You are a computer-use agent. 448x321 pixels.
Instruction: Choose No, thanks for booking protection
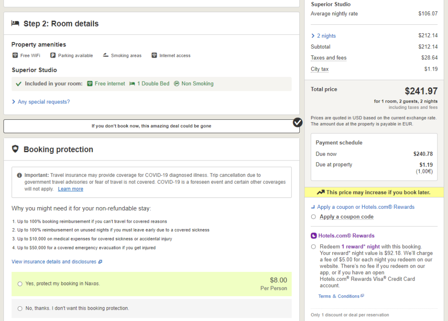[20, 308]
